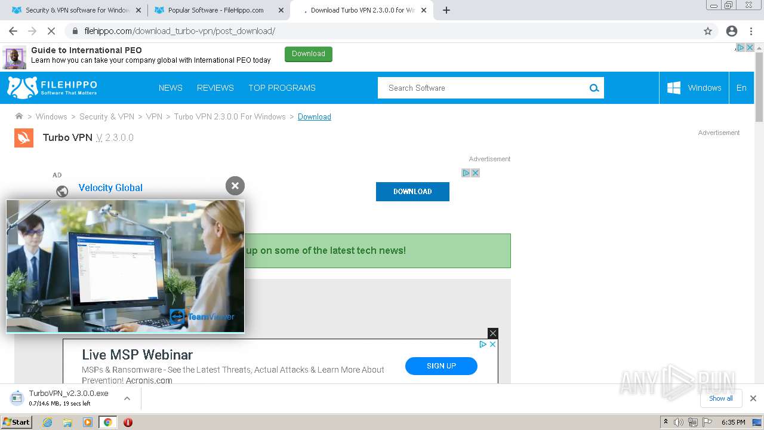764x430 pixels.
Task: Open File Explorer from taskbar
Action: [x=67, y=422]
